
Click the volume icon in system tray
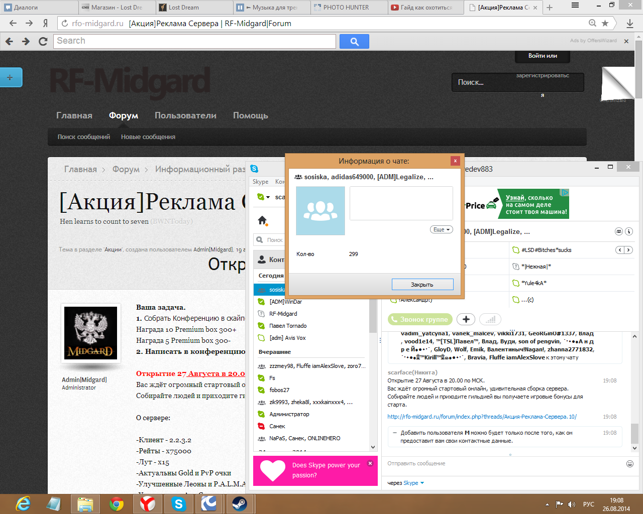coord(572,504)
